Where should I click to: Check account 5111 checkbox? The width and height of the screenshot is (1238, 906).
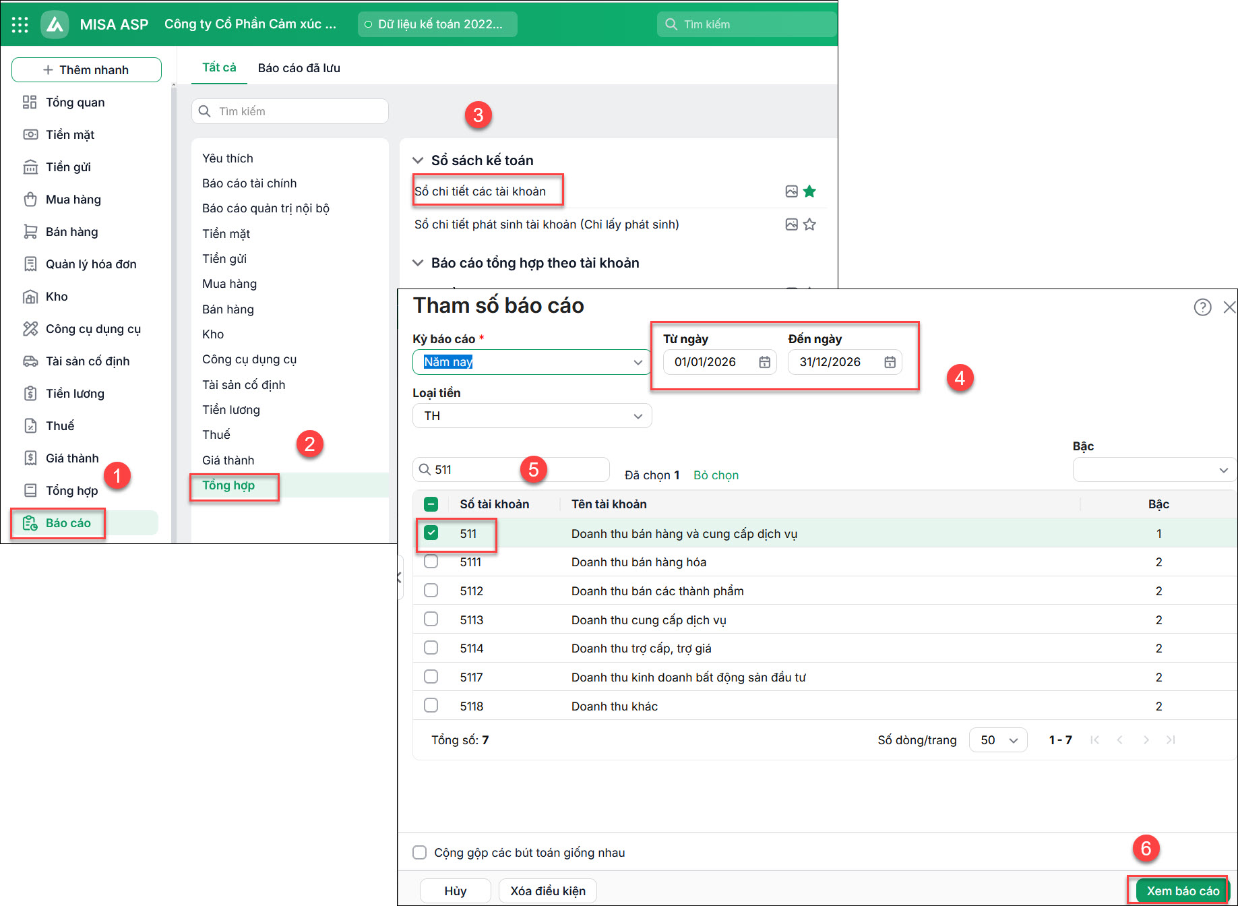click(431, 562)
